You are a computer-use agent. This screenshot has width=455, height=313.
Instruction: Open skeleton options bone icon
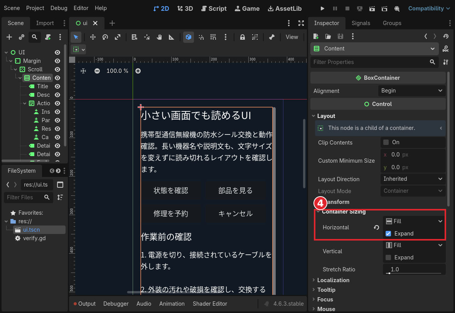271,37
